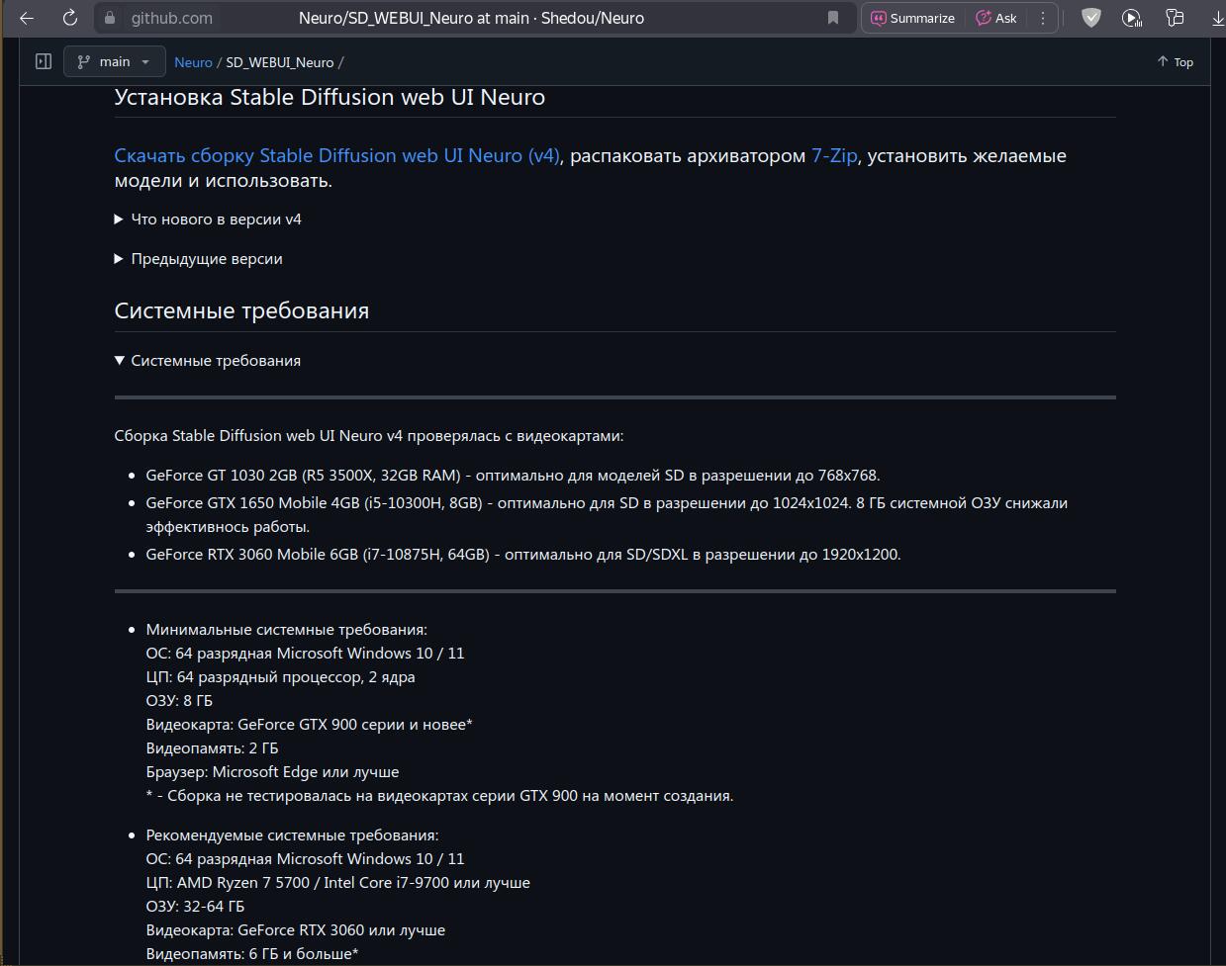Click 'Рекомендуемые системные требования:' text

292,835
